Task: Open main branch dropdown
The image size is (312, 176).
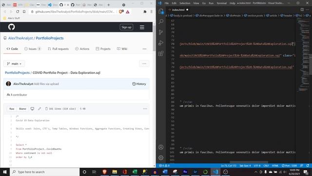Action: click(14, 64)
